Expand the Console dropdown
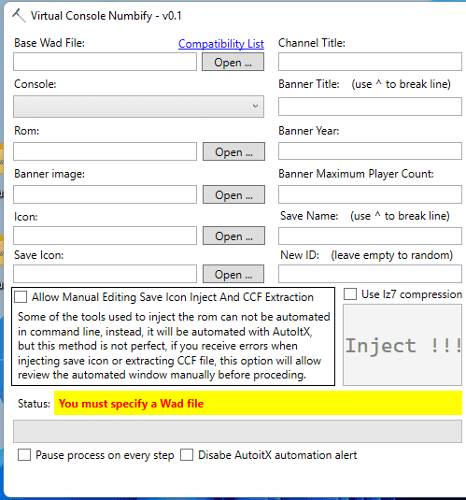This screenshot has width=466, height=500. pyautogui.click(x=138, y=107)
